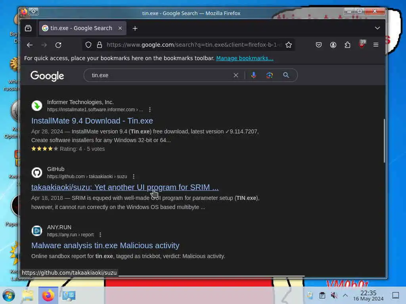Open the Pocket save icon
406x304 pixels.
[319, 45]
